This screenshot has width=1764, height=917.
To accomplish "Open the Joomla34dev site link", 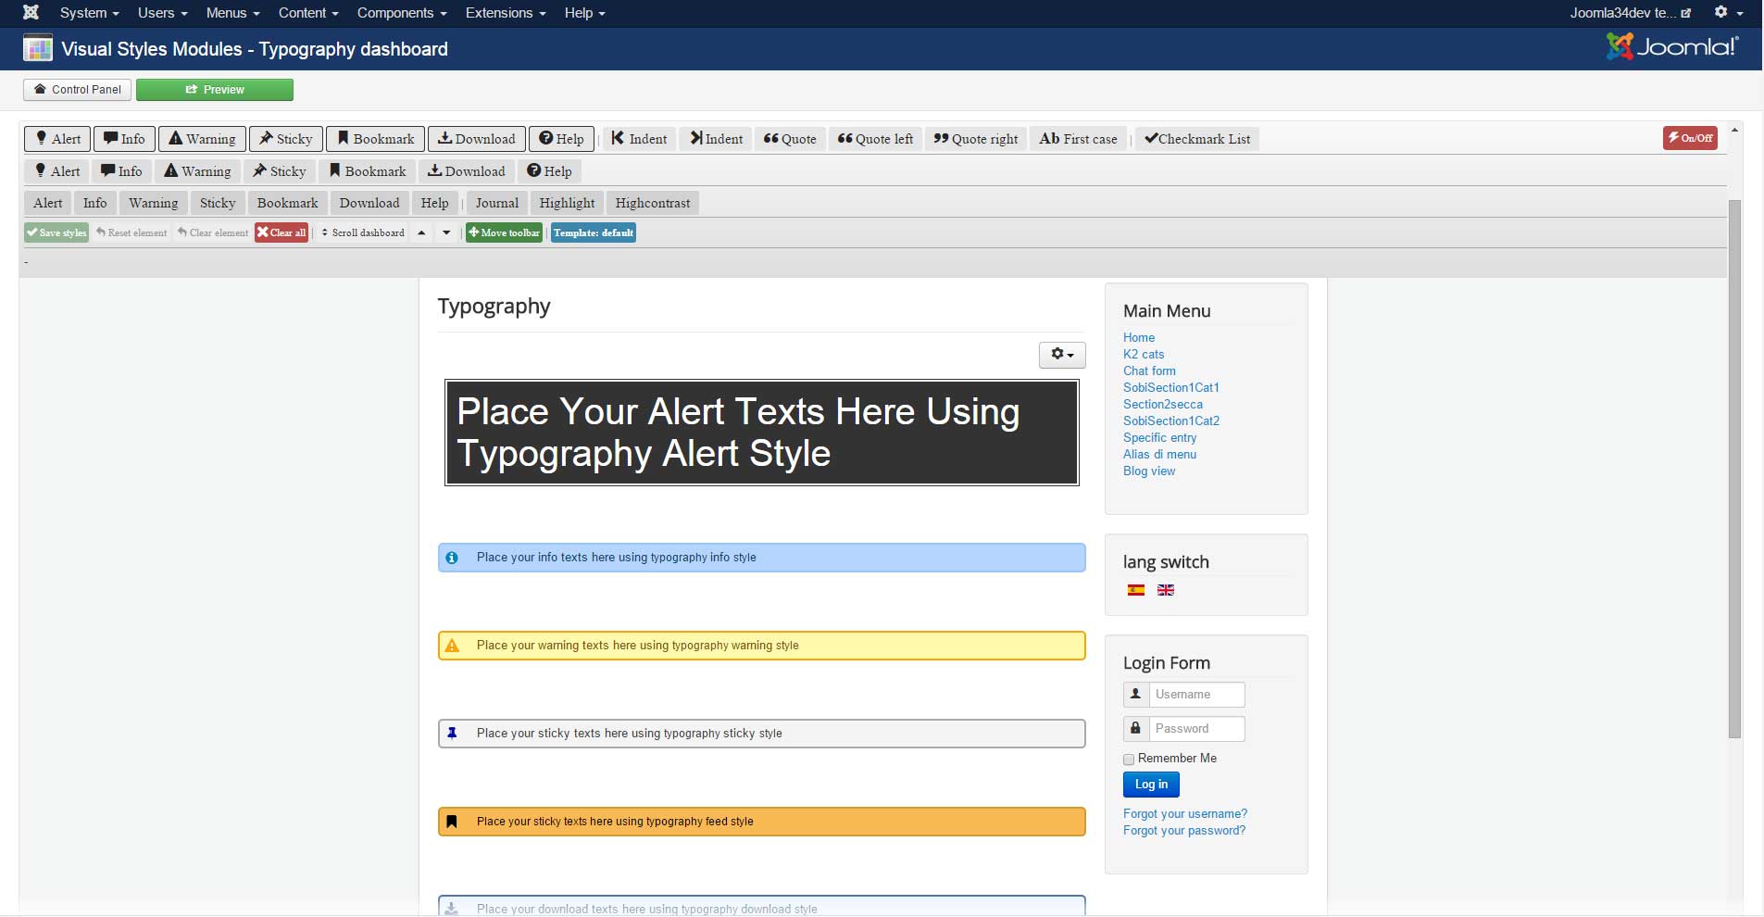I will pyautogui.click(x=1630, y=13).
